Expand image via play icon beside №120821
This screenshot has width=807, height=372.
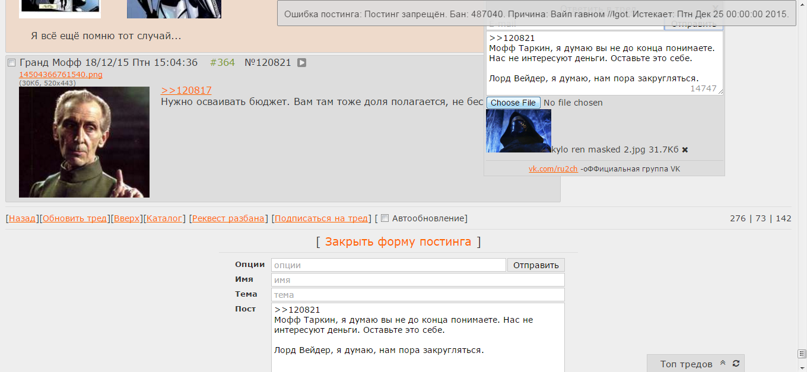(x=301, y=62)
